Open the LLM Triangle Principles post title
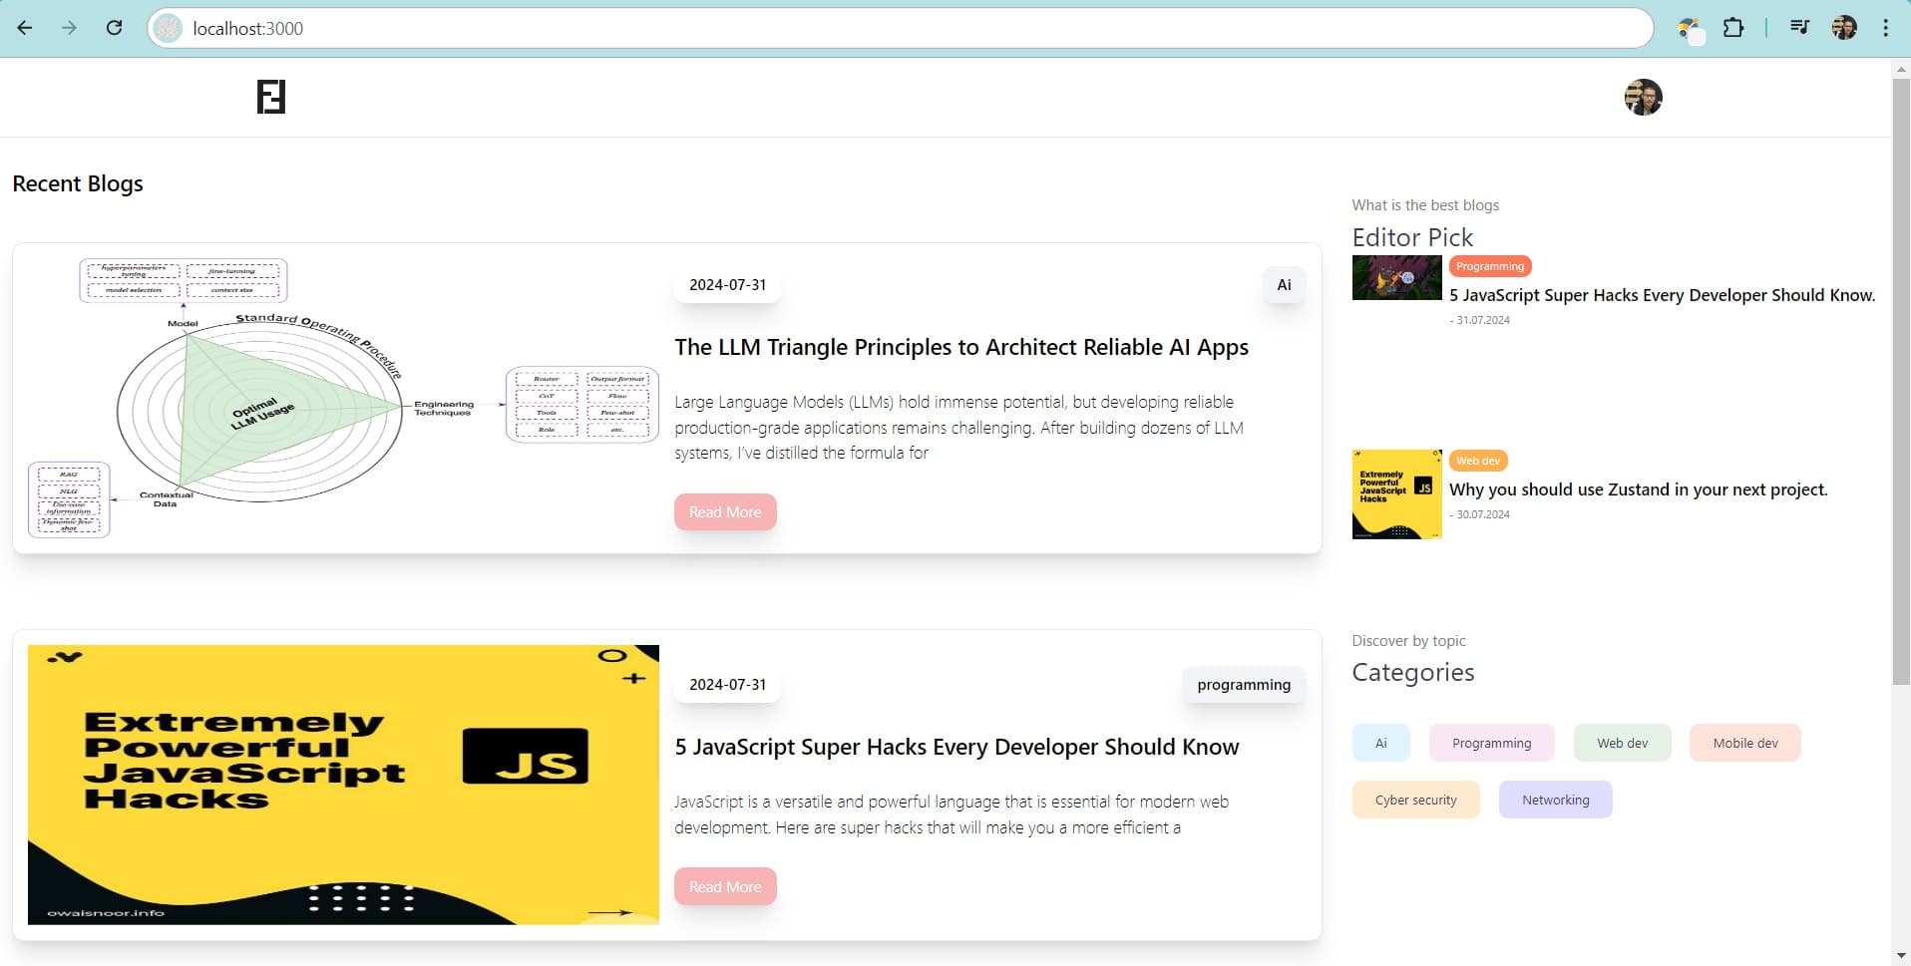This screenshot has height=966, width=1911. pos(960,347)
